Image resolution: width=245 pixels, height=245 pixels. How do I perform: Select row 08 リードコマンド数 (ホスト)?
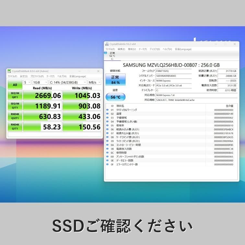point(170,137)
